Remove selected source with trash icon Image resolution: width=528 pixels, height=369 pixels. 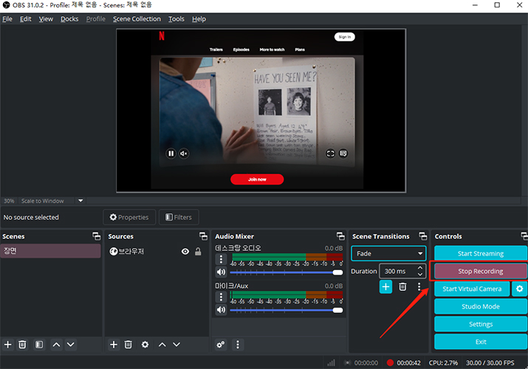click(x=128, y=345)
